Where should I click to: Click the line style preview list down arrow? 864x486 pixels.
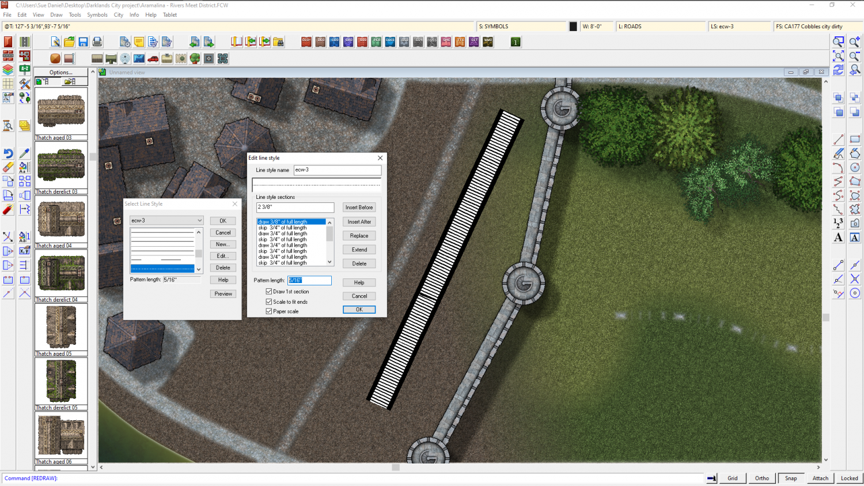(199, 269)
